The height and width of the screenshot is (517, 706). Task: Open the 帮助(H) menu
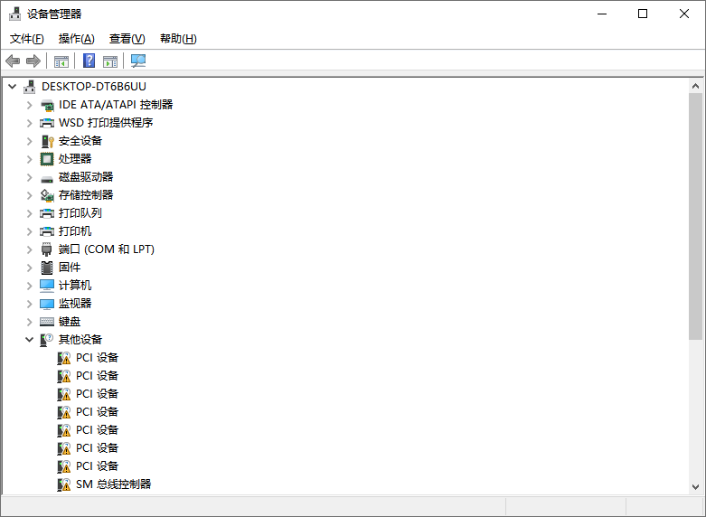178,39
